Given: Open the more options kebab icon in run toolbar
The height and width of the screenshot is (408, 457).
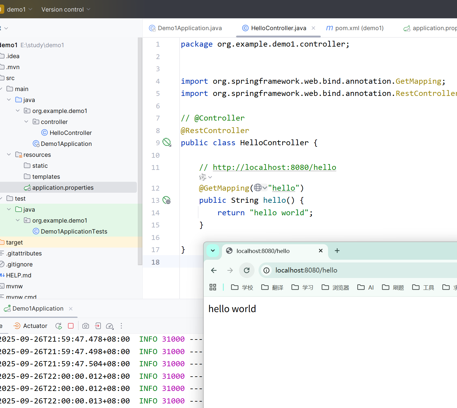Looking at the screenshot, I should tap(121, 326).
